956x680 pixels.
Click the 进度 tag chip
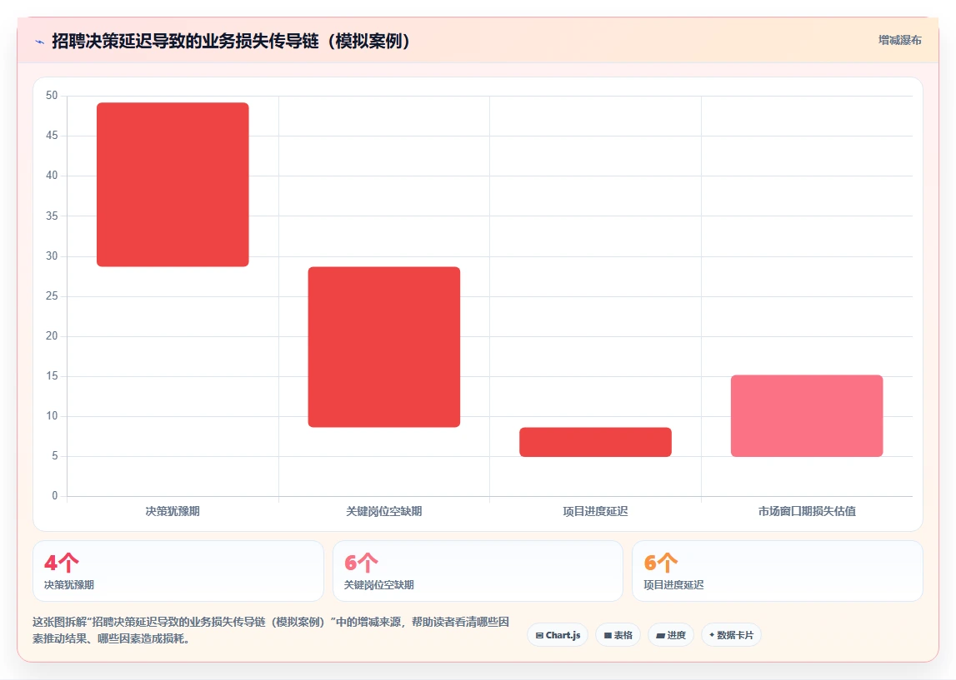671,635
